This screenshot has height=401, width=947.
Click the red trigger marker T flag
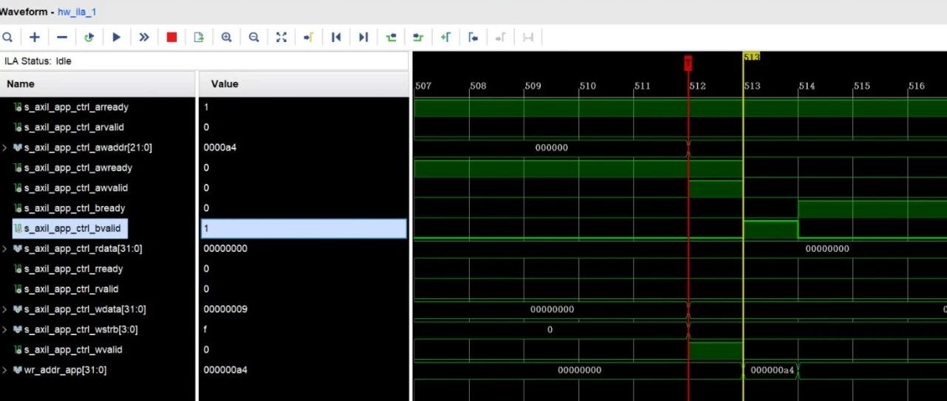click(688, 64)
